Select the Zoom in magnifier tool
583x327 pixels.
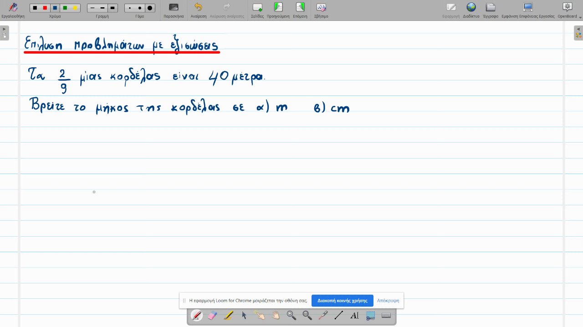[291, 315]
